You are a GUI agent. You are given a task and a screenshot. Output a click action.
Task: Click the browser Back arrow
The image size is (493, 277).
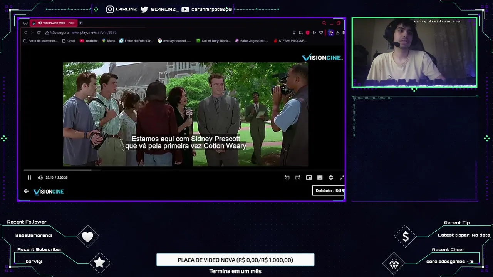pos(25,33)
